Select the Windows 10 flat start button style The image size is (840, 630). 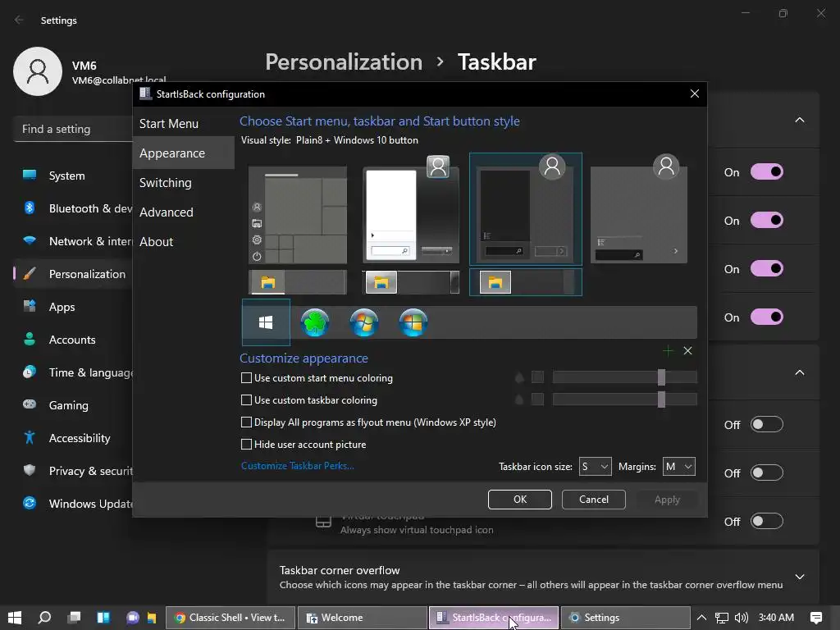pos(266,322)
